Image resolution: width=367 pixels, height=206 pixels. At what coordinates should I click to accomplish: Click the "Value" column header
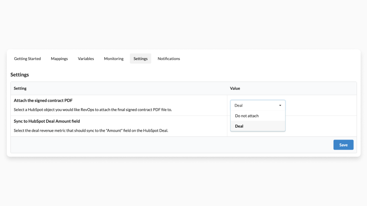(235, 88)
